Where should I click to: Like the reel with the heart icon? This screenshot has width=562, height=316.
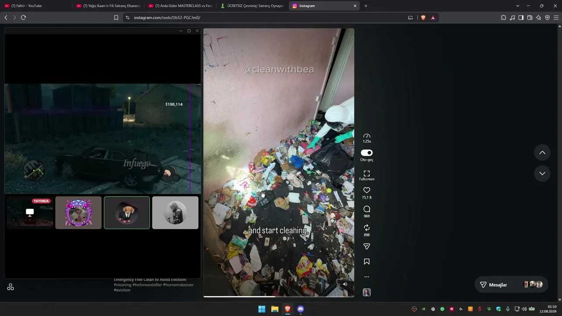point(367,190)
